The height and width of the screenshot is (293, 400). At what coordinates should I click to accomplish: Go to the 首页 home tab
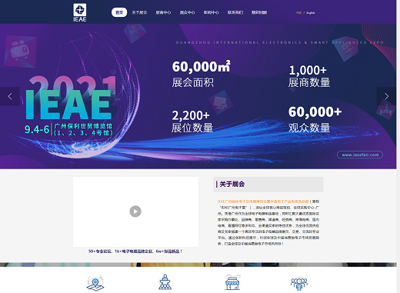119,12
